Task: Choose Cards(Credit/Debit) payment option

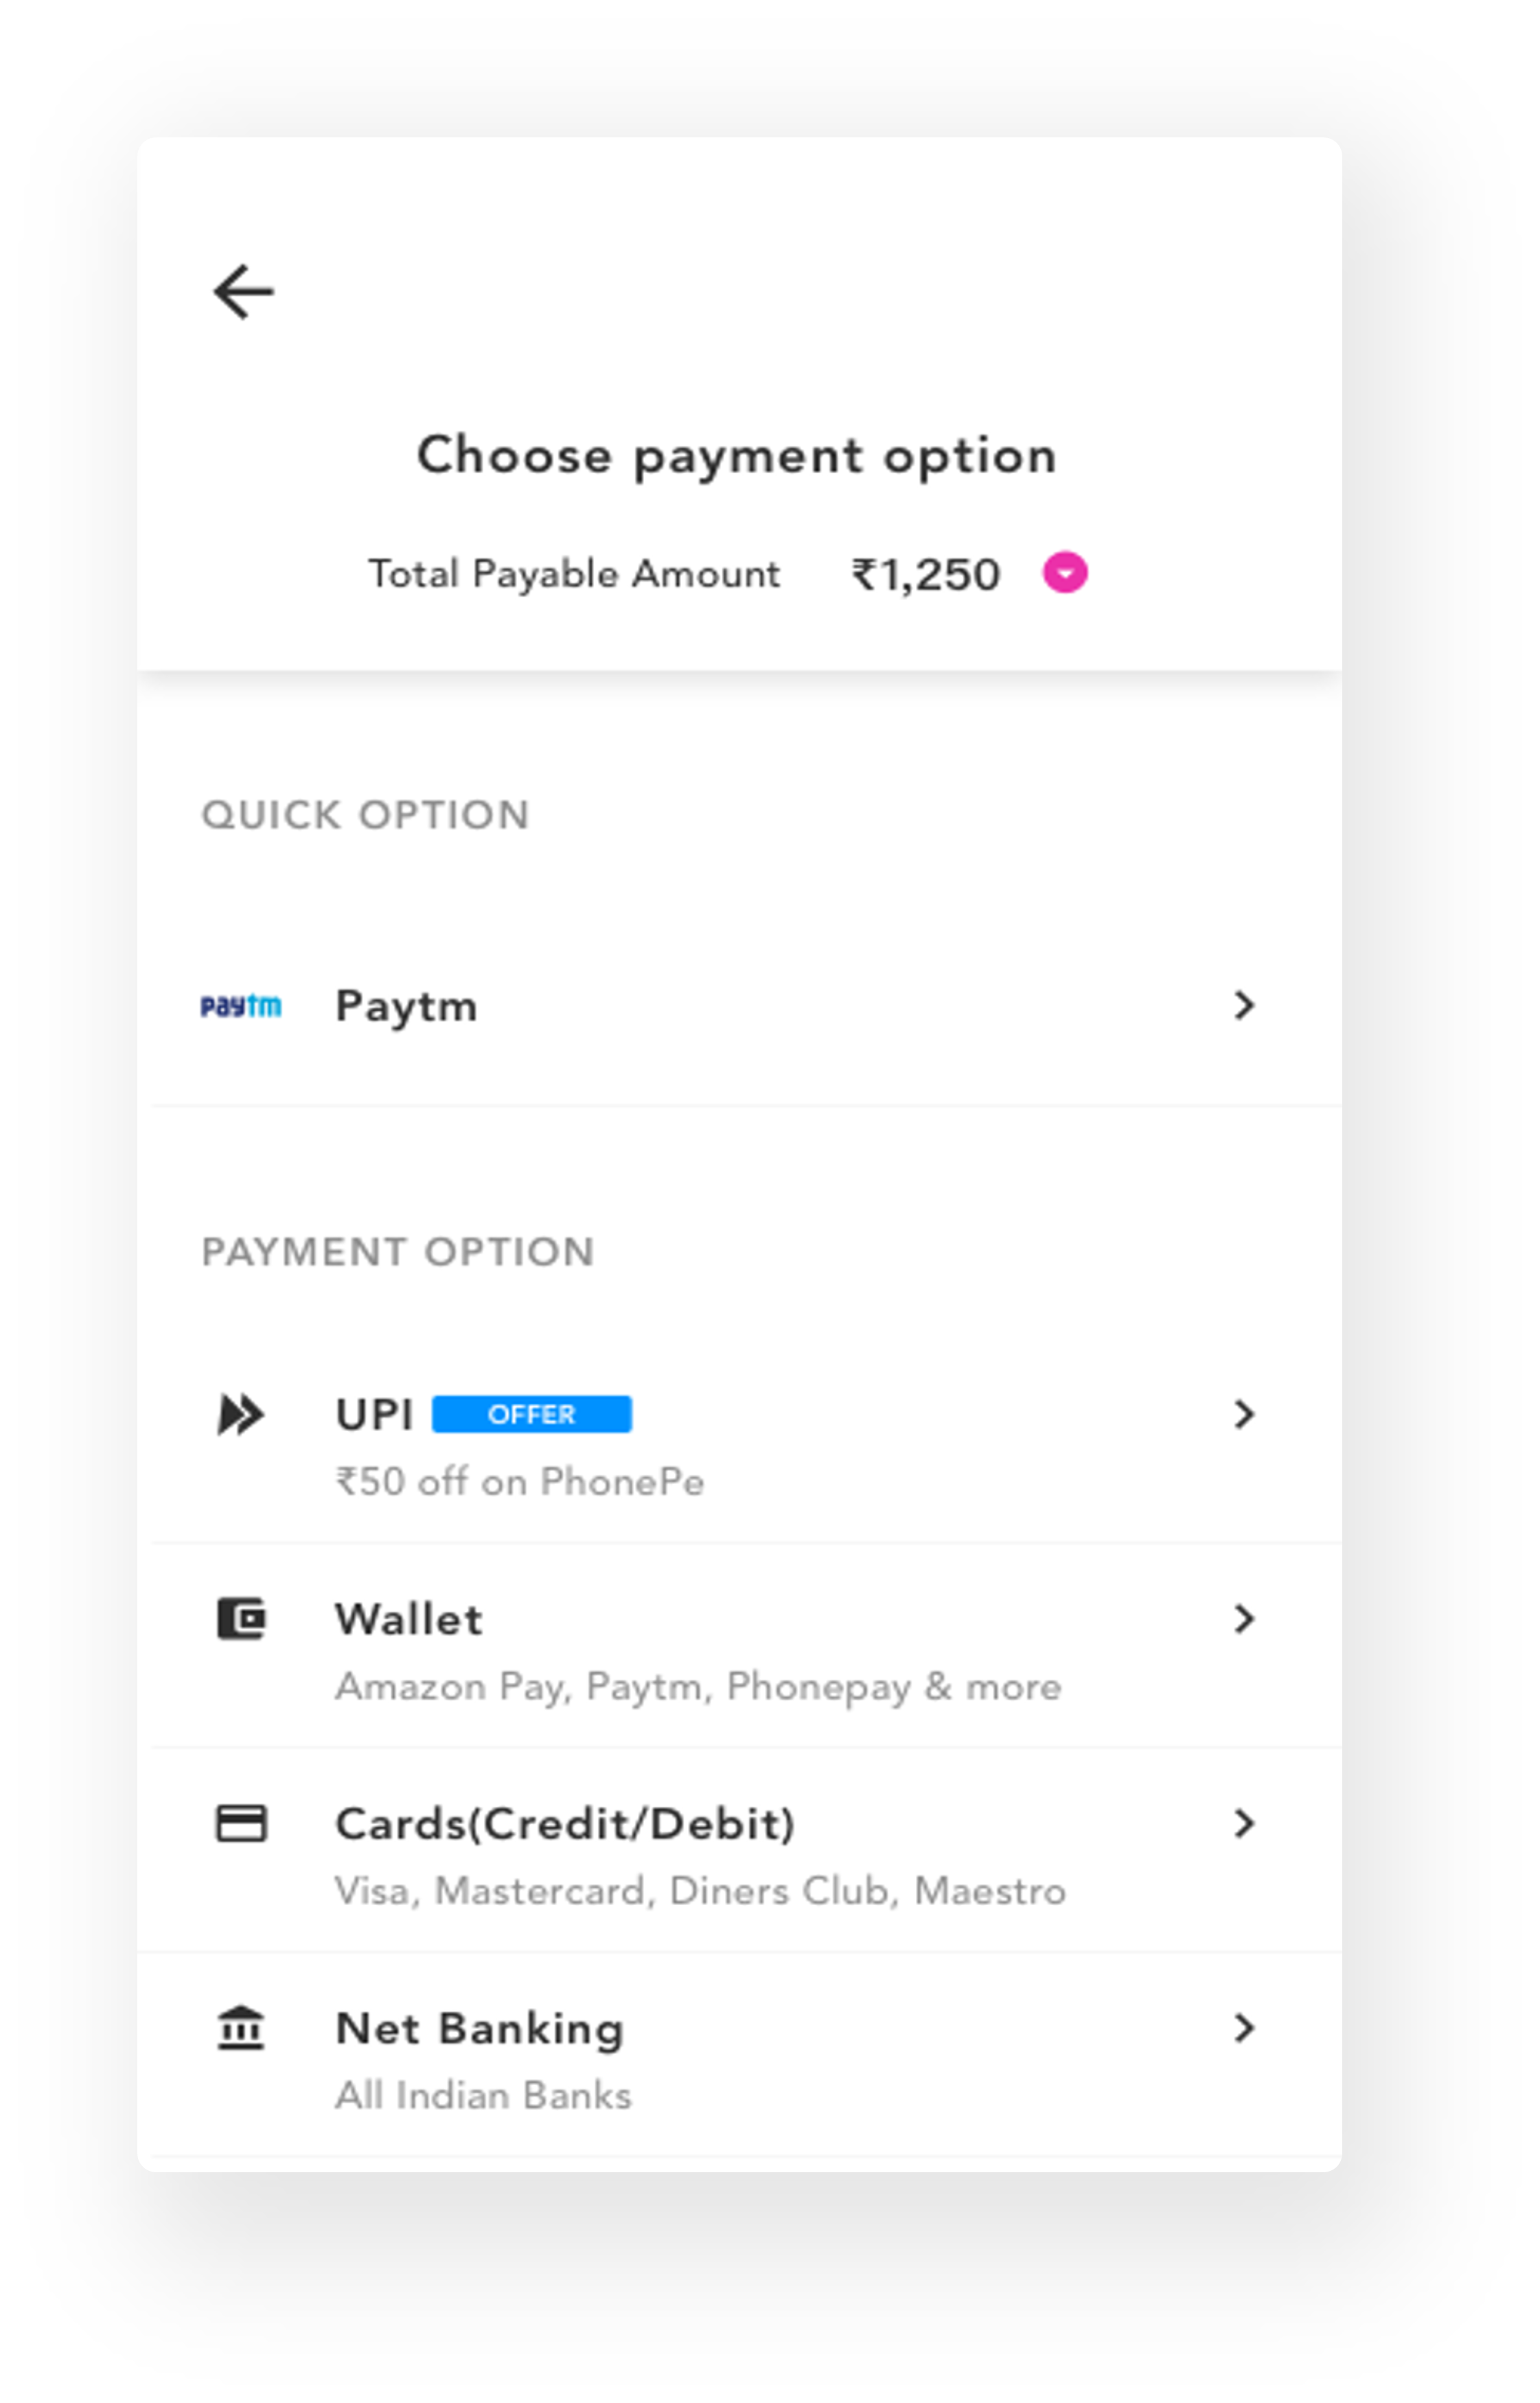Action: coord(565,1823)
